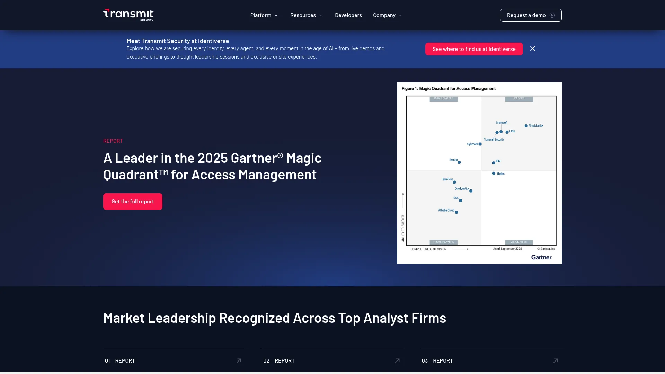Select the 02 REPORT card label

279,361
